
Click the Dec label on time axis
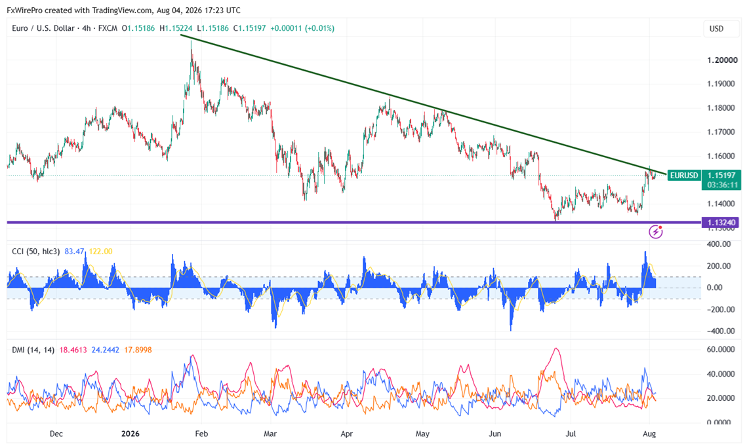click(56, 434)
